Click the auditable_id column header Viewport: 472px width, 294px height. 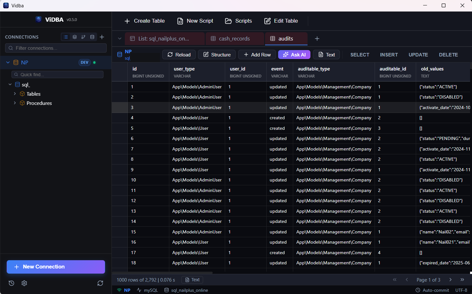click(x=395, y=72)
